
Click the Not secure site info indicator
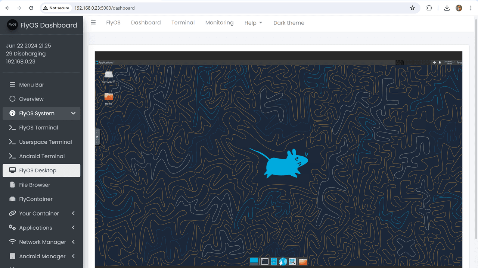pos(56,8)
